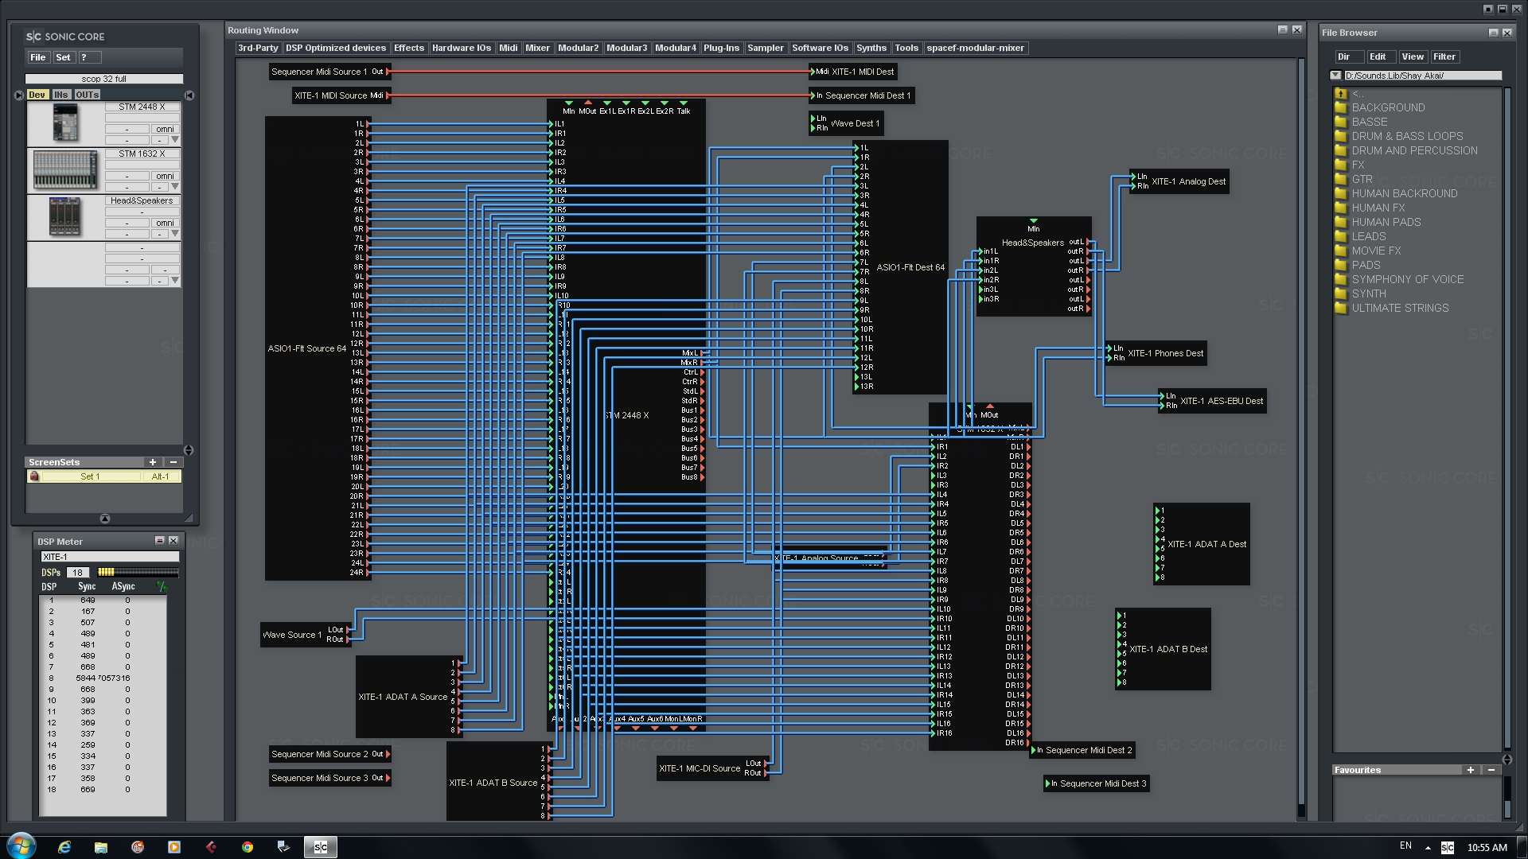Select the Set 1 screenset entry
Screen dimensions: 1528x859
click(90, 476)
